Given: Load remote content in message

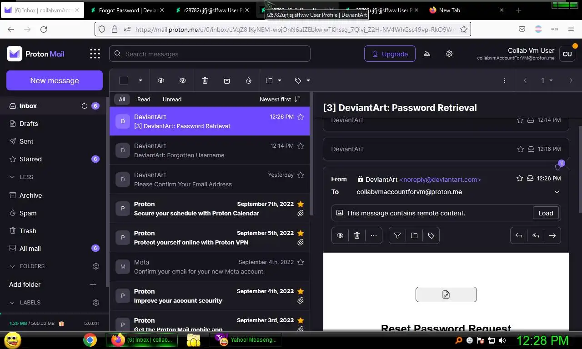Looking at the screenshot, I should 546,213.
